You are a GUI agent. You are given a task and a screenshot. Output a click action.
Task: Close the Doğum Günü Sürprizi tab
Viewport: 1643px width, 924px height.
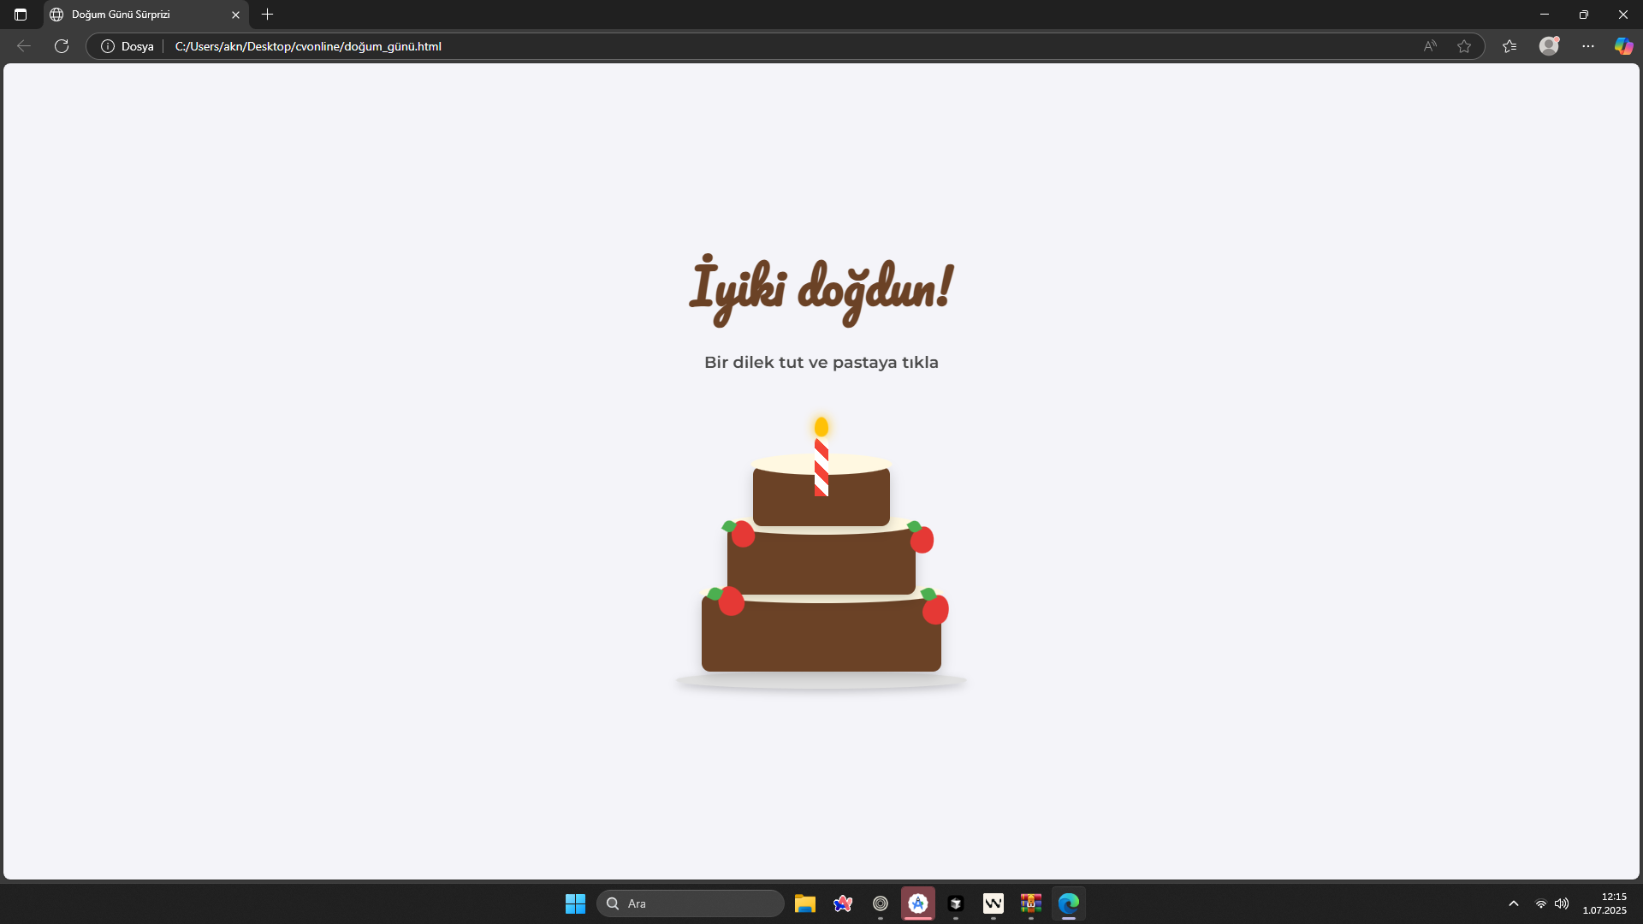(x=236, y=15)
